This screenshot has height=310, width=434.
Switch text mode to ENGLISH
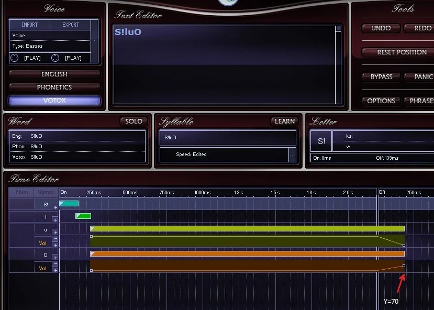coord(54,74)
